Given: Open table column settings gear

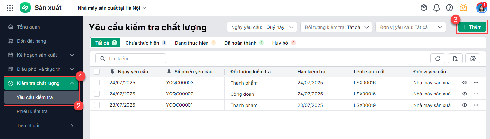Looking at the screenshot, I should 472,59.
